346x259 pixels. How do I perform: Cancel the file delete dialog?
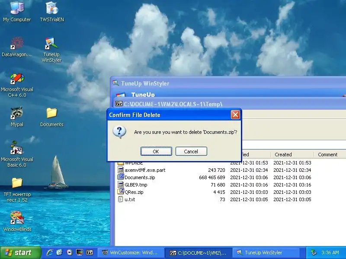point(191,152)
